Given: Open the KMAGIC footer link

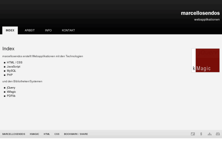Looking at the screenshot, I should coord(35,134).
